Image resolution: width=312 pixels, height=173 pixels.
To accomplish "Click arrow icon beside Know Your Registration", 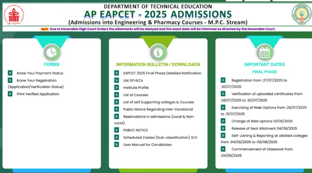I will (x=10, y=80).
